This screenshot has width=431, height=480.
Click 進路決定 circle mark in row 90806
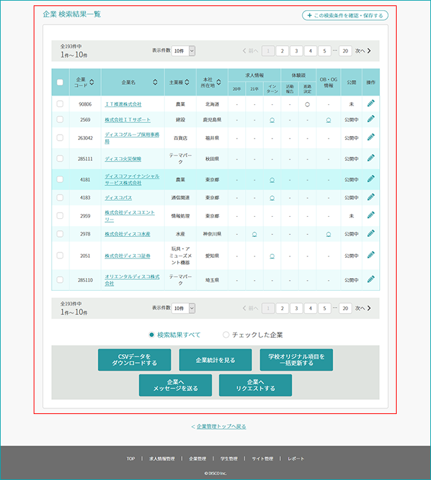pyautogui.click(x=307, y=104)
